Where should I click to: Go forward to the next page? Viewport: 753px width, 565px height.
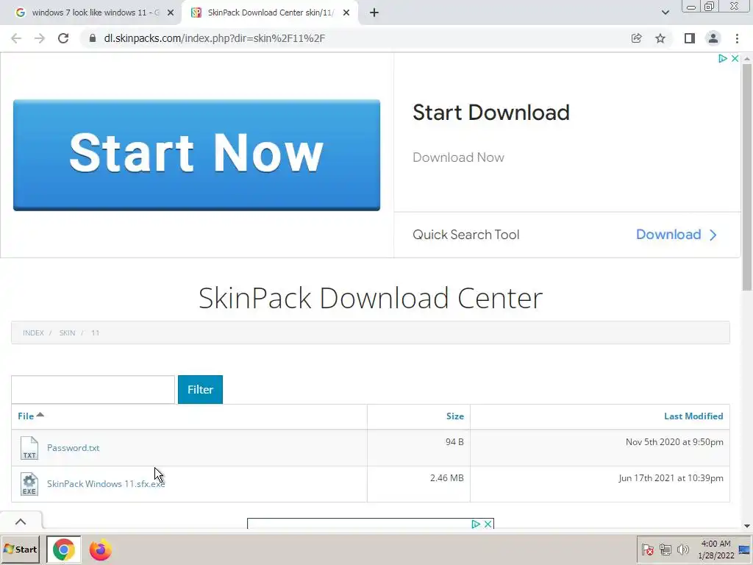coord(40,38)
